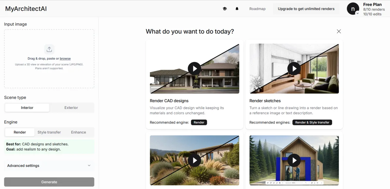Select the Interior scene type
The width and height of the screenshot is (390, 189).
[27, 108]
